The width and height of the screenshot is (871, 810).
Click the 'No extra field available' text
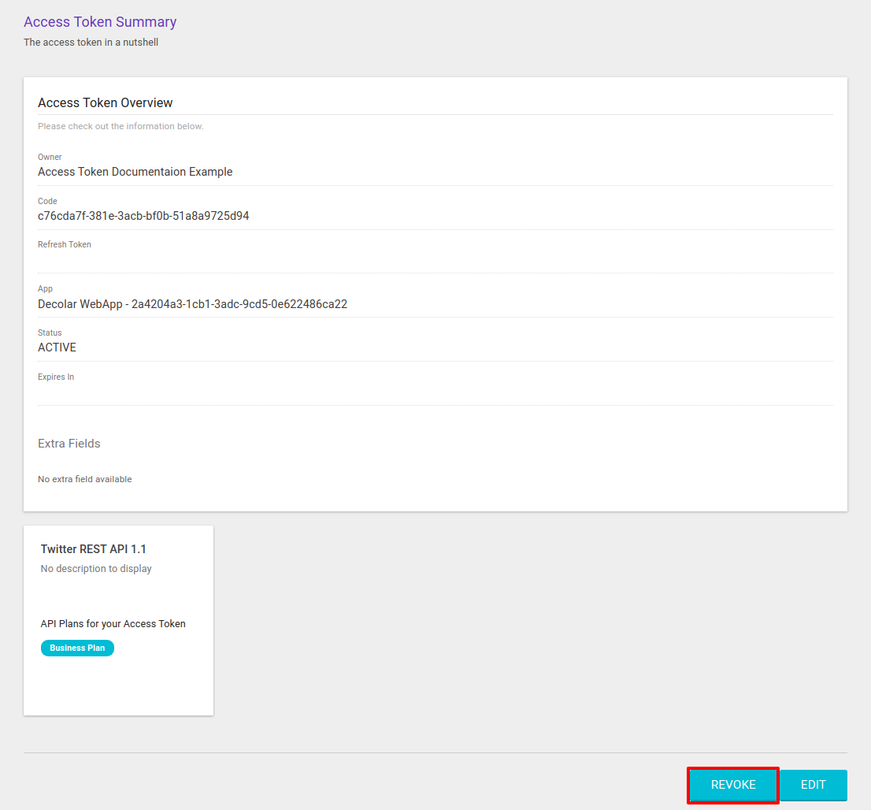[x=84, y=478]
